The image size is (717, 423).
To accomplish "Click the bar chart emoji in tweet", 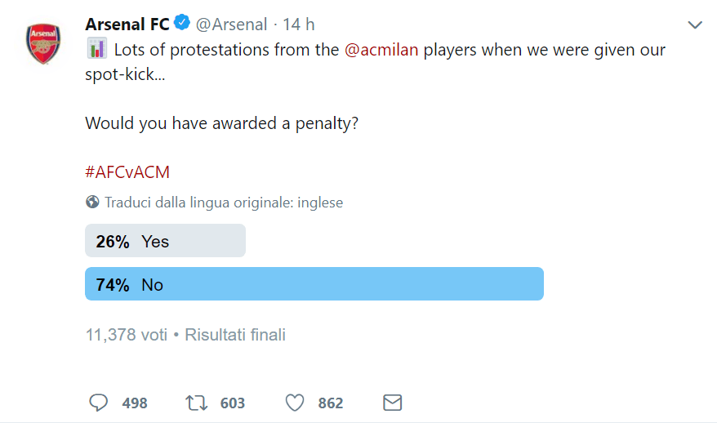I will [96, 49].
